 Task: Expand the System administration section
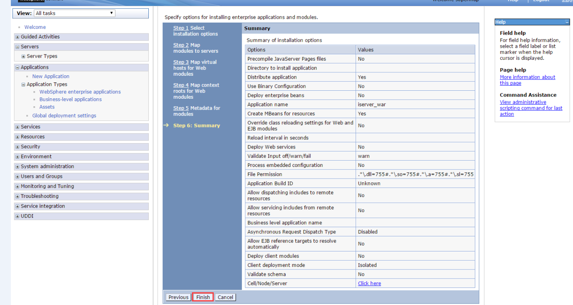pos(17,167)
